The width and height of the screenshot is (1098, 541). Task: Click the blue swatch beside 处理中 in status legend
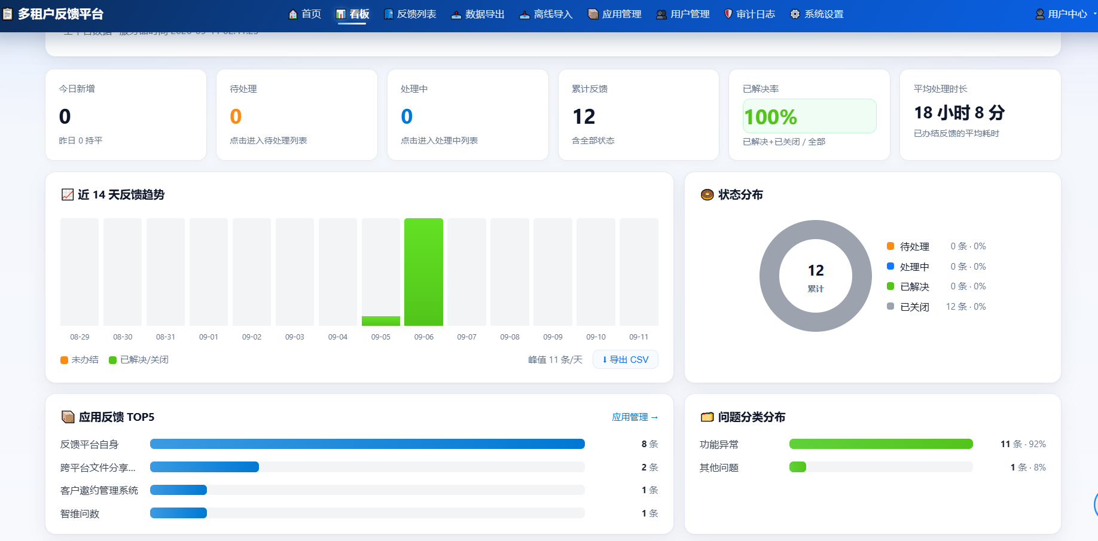click(x=890, y=267)
